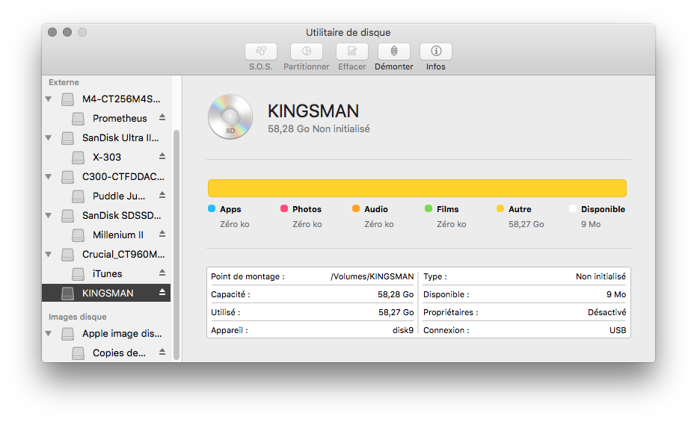Select the KINGSMAN disc in sidebar
697x422 pixels.
[106, 293]
